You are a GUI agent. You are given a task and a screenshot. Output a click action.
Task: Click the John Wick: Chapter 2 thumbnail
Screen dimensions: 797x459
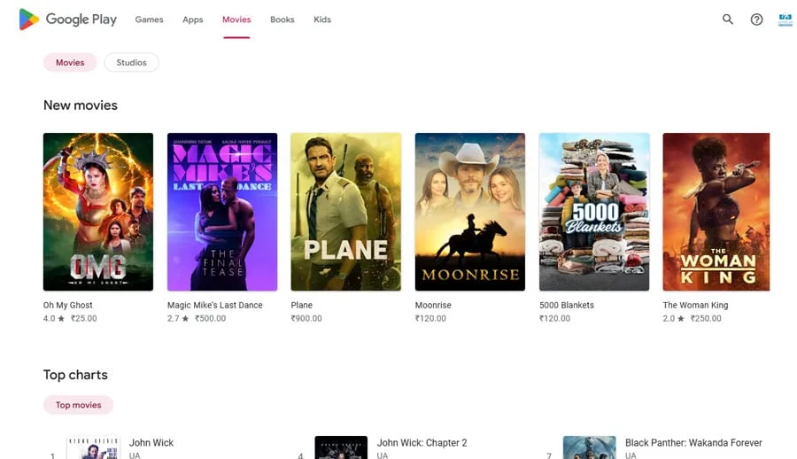341,447
